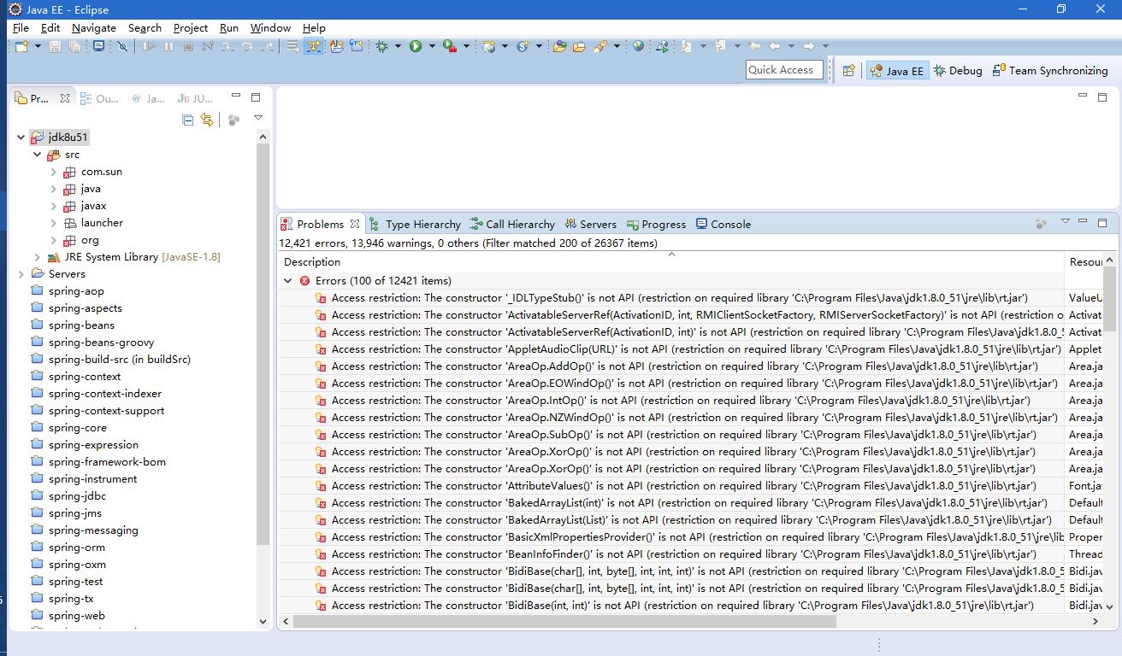
Task: Click the Problems horizontal scrollbar
Action: [x=564, y=622]
